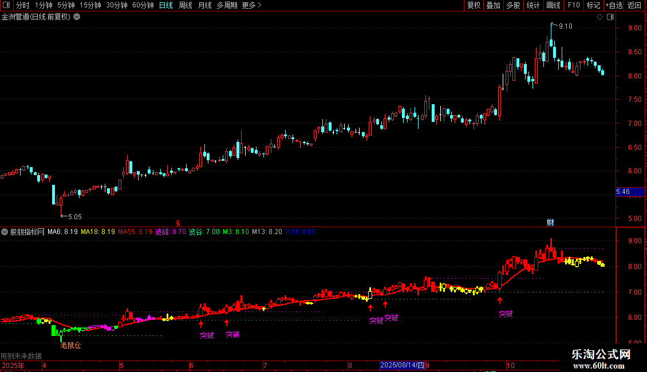This screenshot has height=372, width=647.
Task: Click the MA6: 8.19 indicator value
Action: [x=63, y=232]
